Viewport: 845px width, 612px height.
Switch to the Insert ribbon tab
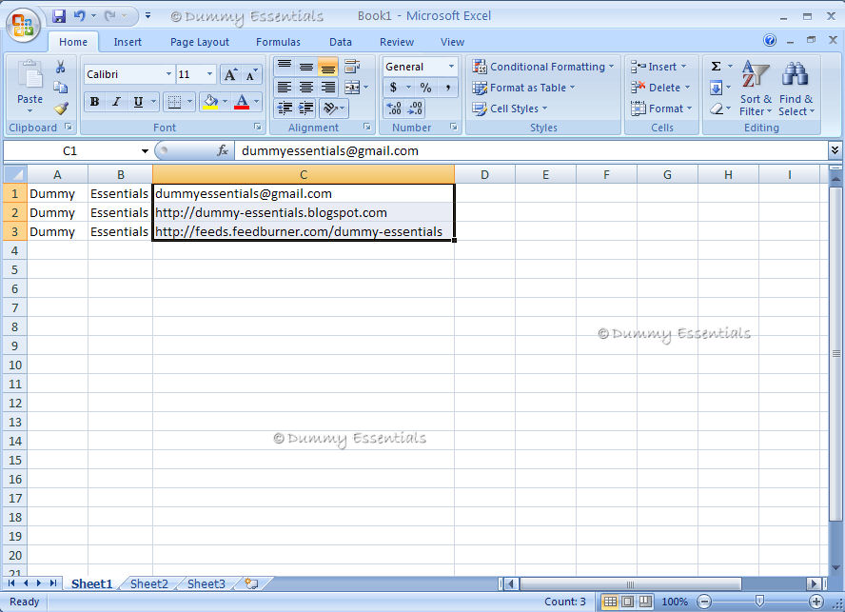[x=128, y=42]
